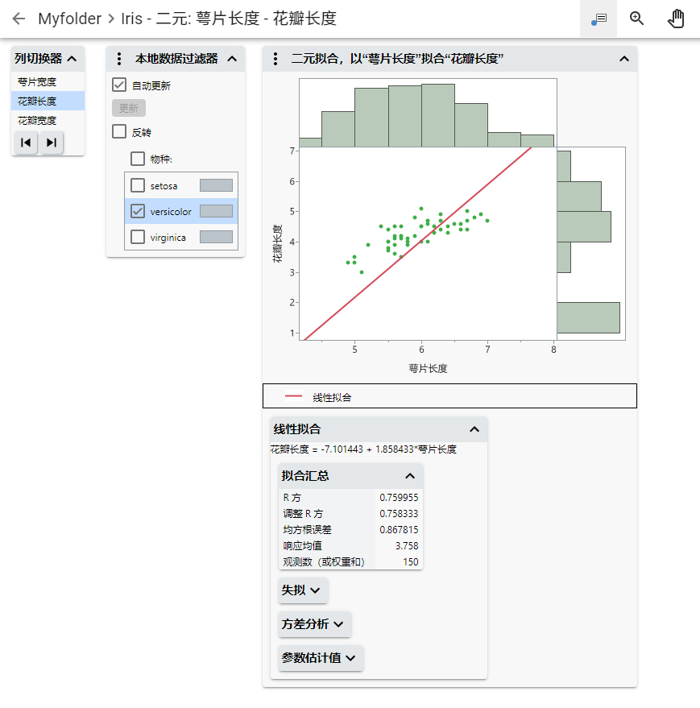Click the setosa histogram bar swatch
This screenshot has width=700, height=708.
tap(217, 185)
